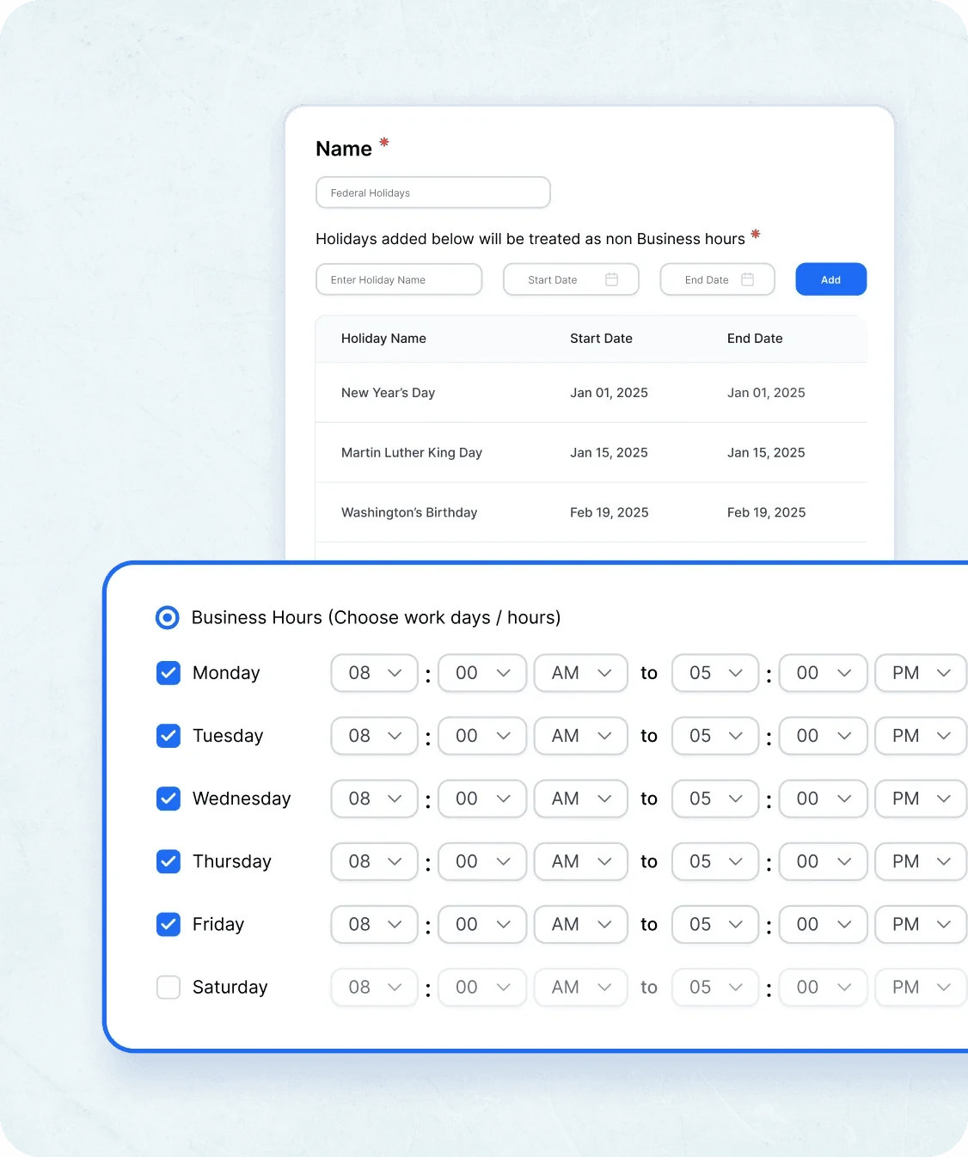The width and height of the screenshot is (968, 1157).
Task: Open Wednesday end minutes dropdown
Action: 823,799
